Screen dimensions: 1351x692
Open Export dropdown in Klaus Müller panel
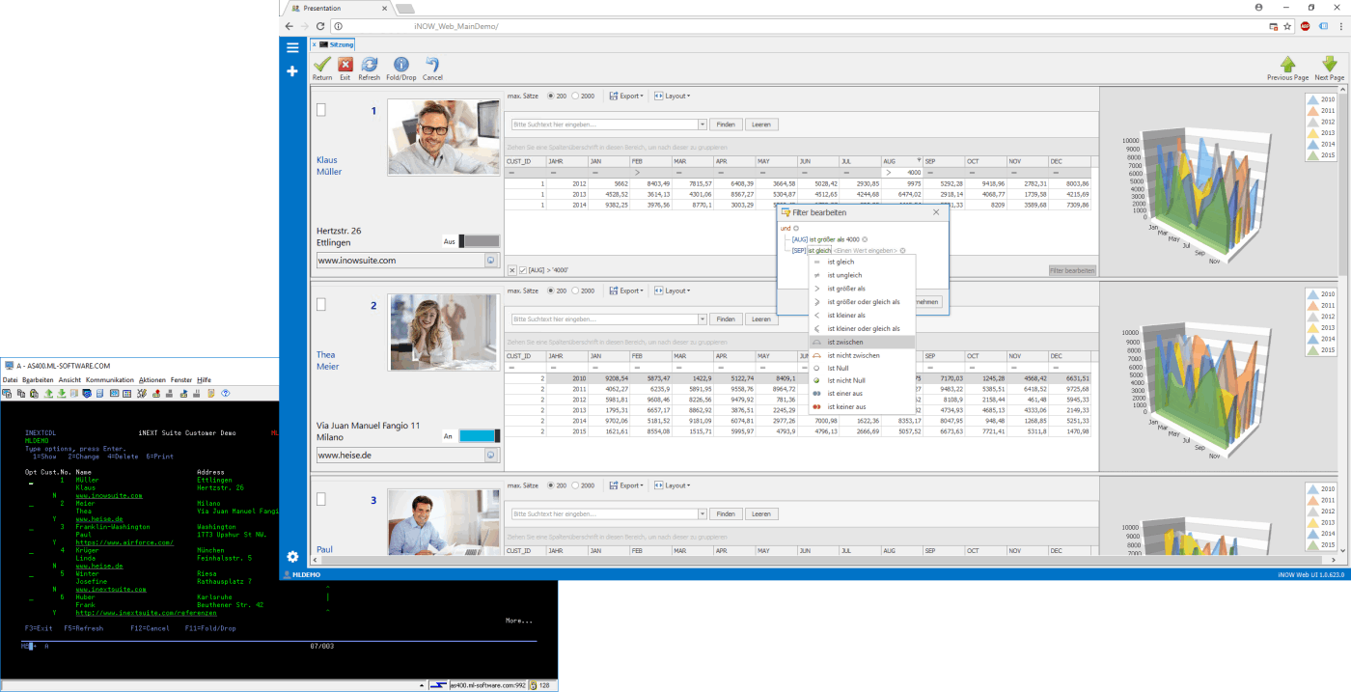(626, 96)
